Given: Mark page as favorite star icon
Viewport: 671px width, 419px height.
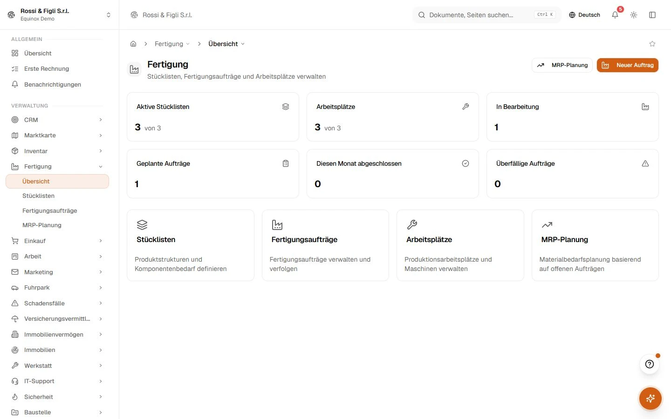Looking at the screenshot, I should (652, 44).
